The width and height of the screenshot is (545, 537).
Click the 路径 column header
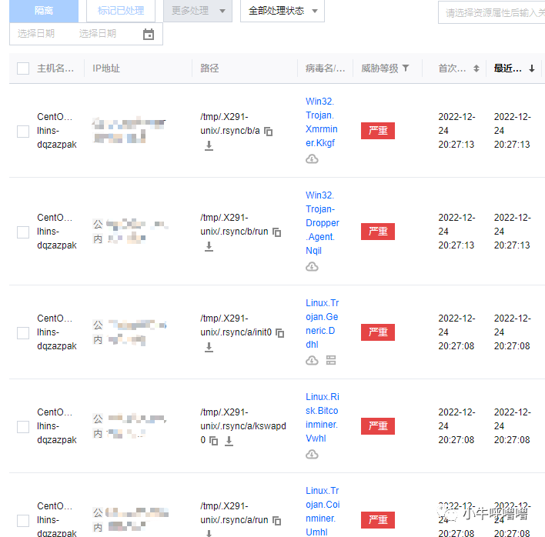pos(209,68)
